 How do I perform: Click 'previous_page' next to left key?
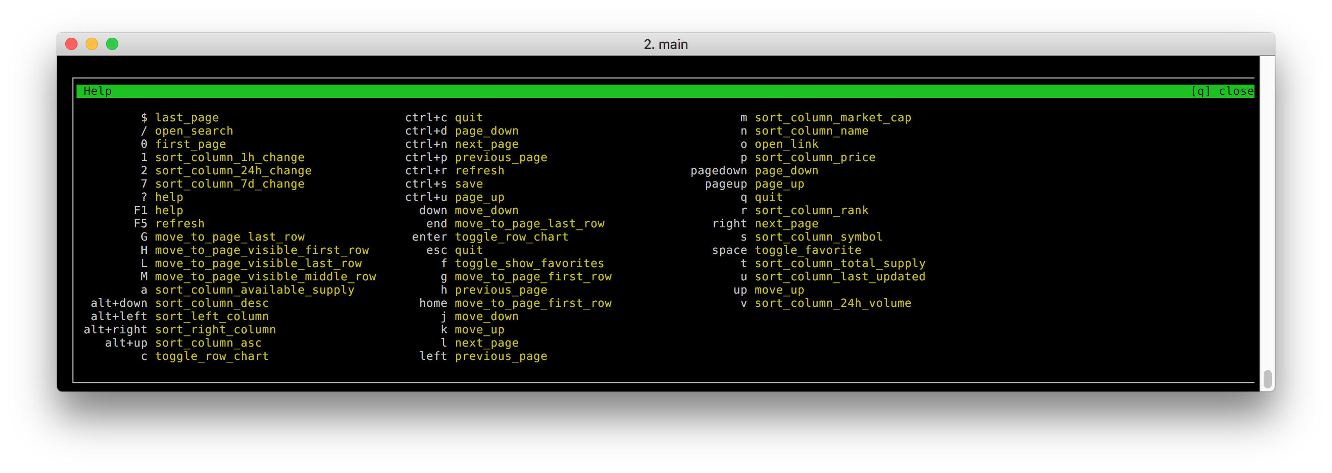pos(501,357)
